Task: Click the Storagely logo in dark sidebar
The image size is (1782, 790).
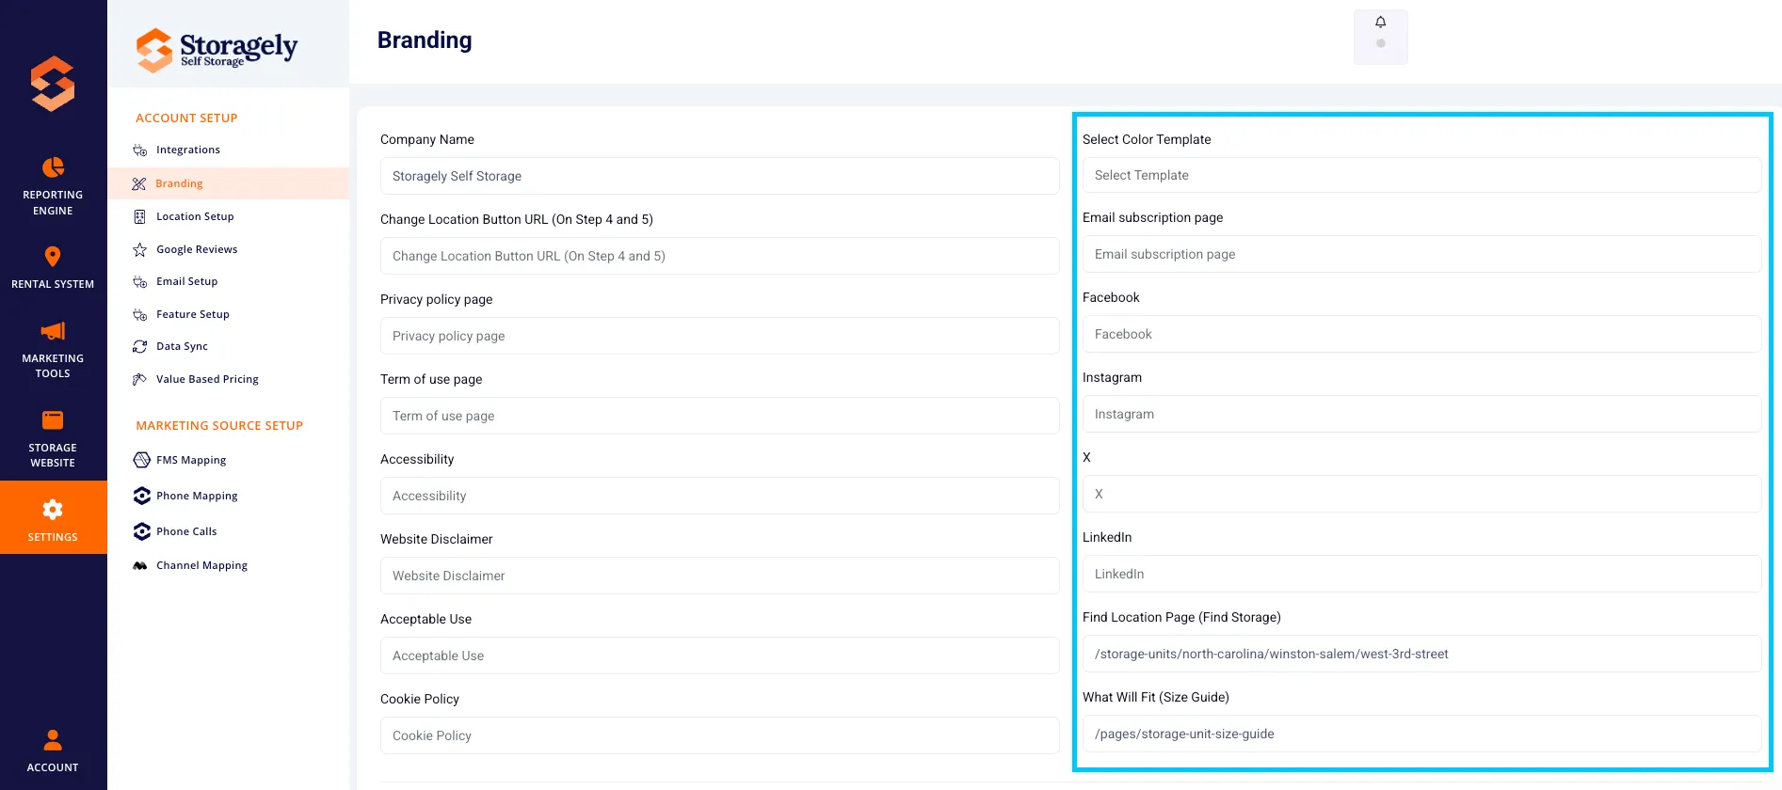Action: click(53, 84)
